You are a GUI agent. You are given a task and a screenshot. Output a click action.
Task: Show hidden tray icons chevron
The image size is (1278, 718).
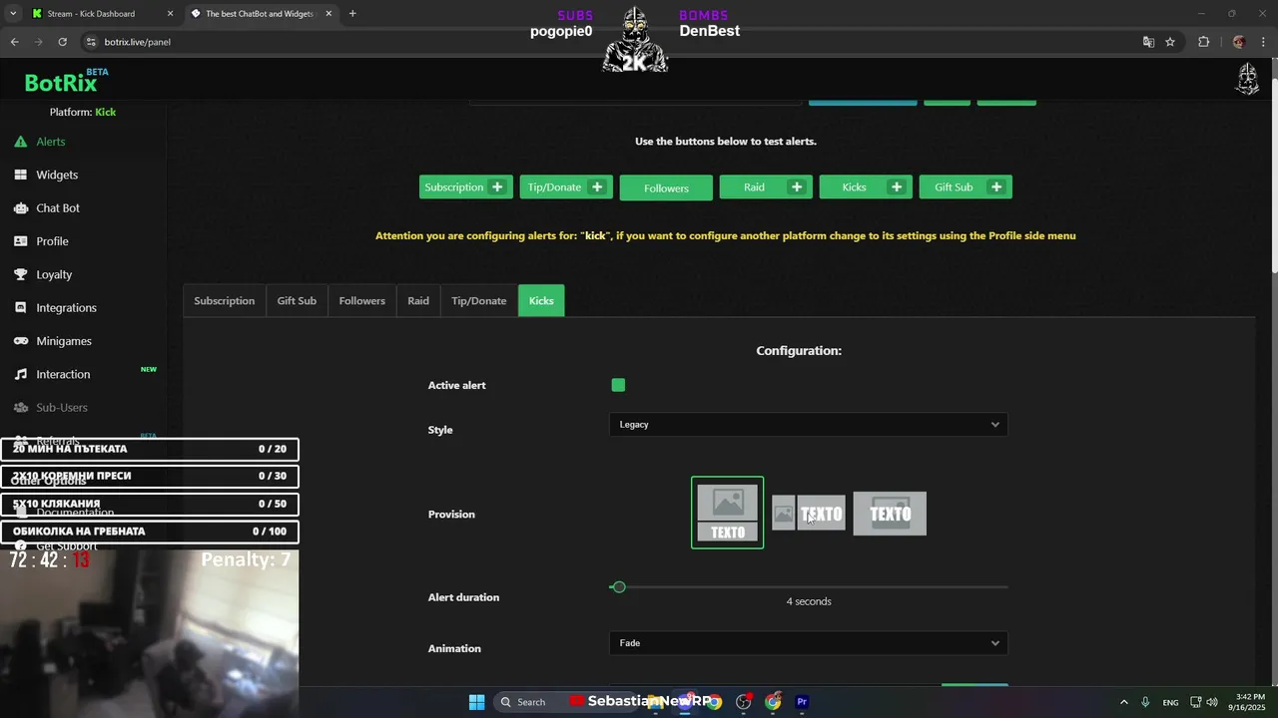point(1123,702)
